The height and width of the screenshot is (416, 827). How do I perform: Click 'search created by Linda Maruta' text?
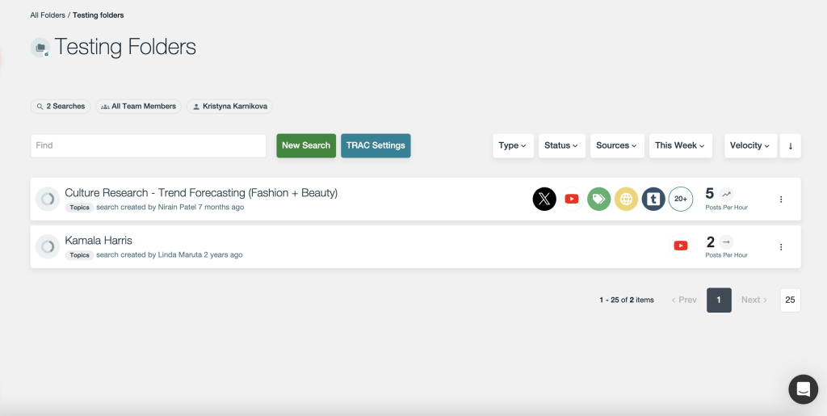click(170, 254)
